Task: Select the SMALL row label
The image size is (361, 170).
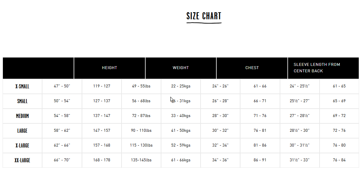Action: 22,101
